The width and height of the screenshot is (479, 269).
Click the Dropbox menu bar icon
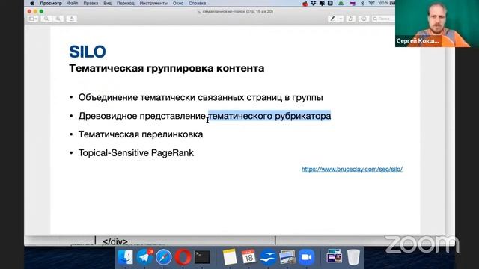(x=313, y=3)
